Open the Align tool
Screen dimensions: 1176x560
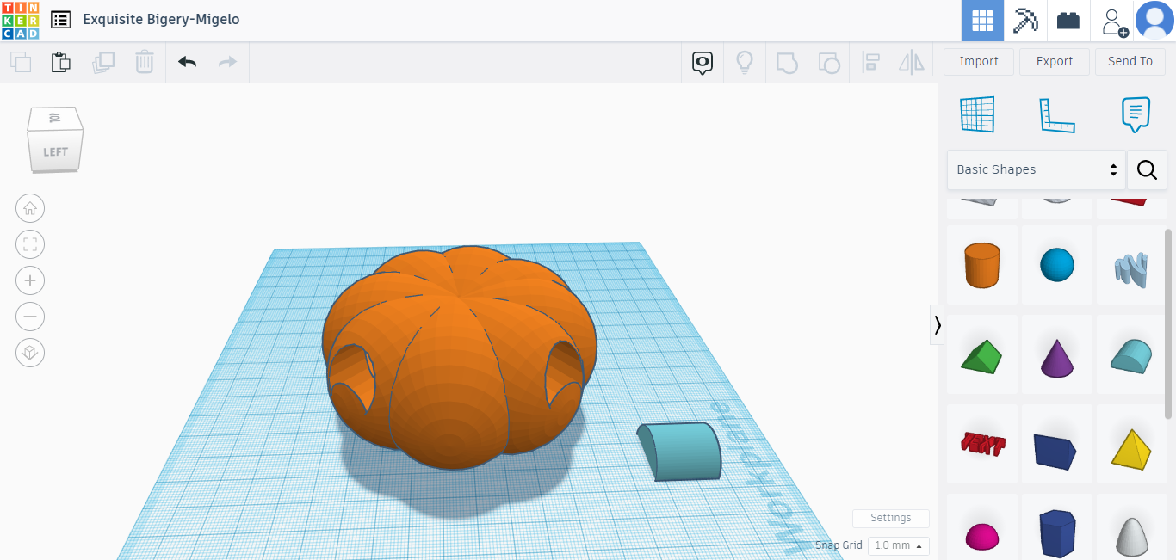870,61
